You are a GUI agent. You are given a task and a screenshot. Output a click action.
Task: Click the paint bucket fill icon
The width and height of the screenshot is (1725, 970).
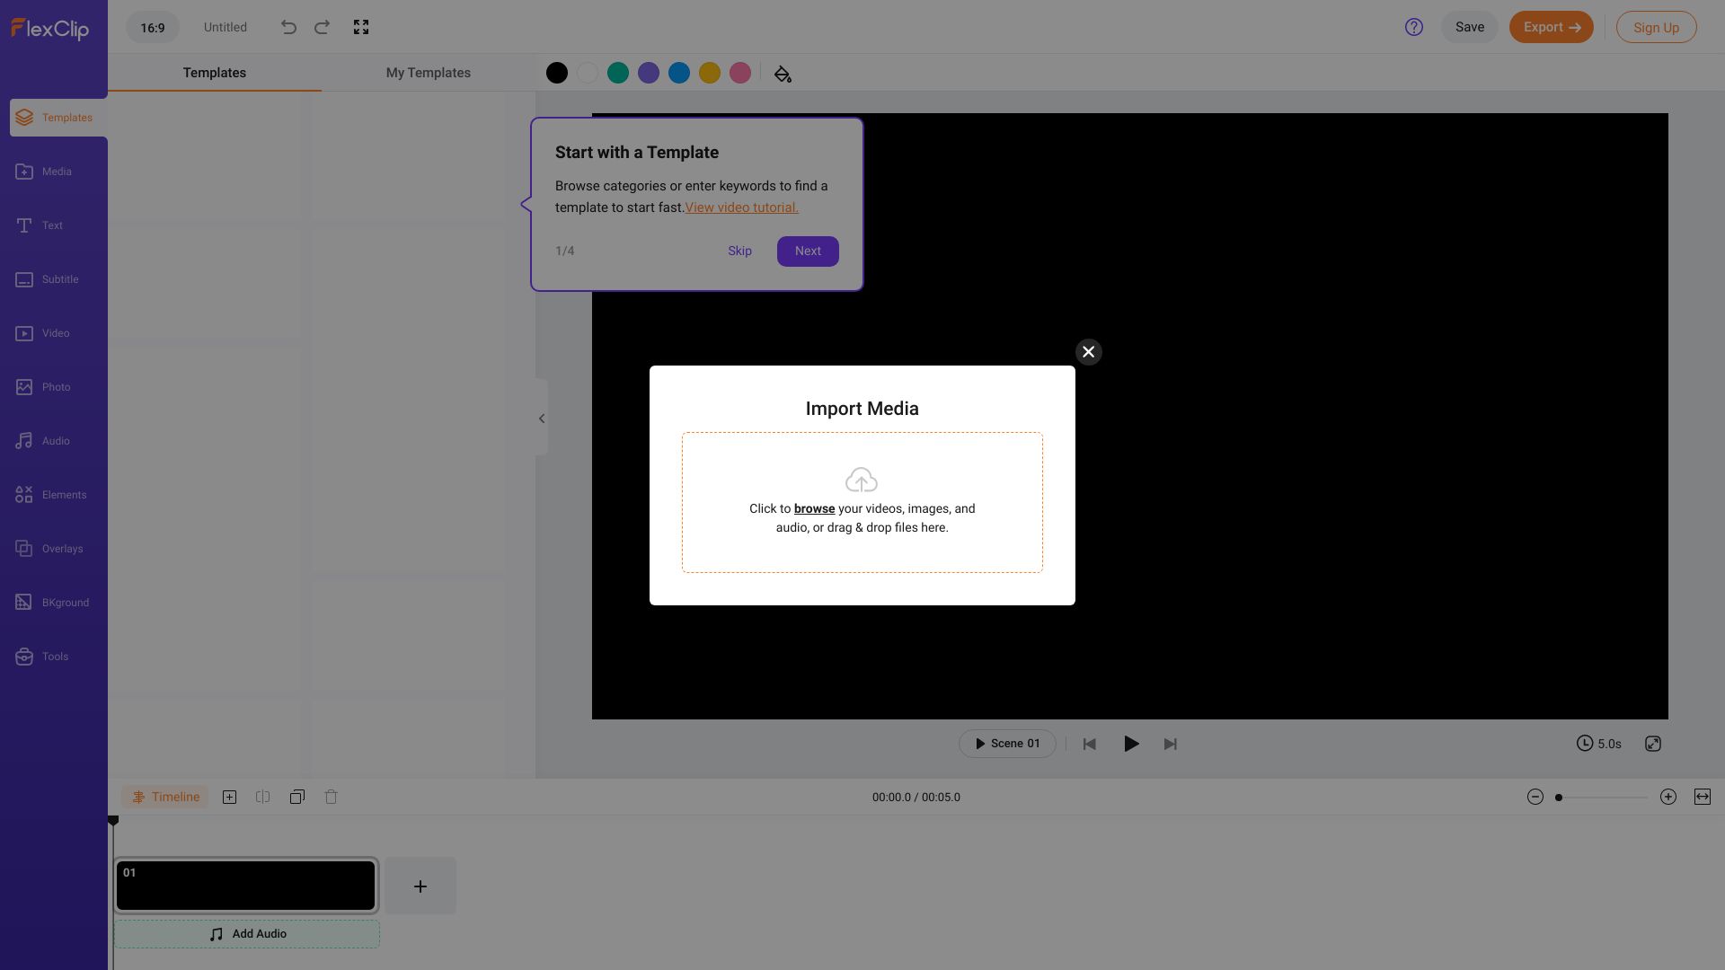pos(783,74)
